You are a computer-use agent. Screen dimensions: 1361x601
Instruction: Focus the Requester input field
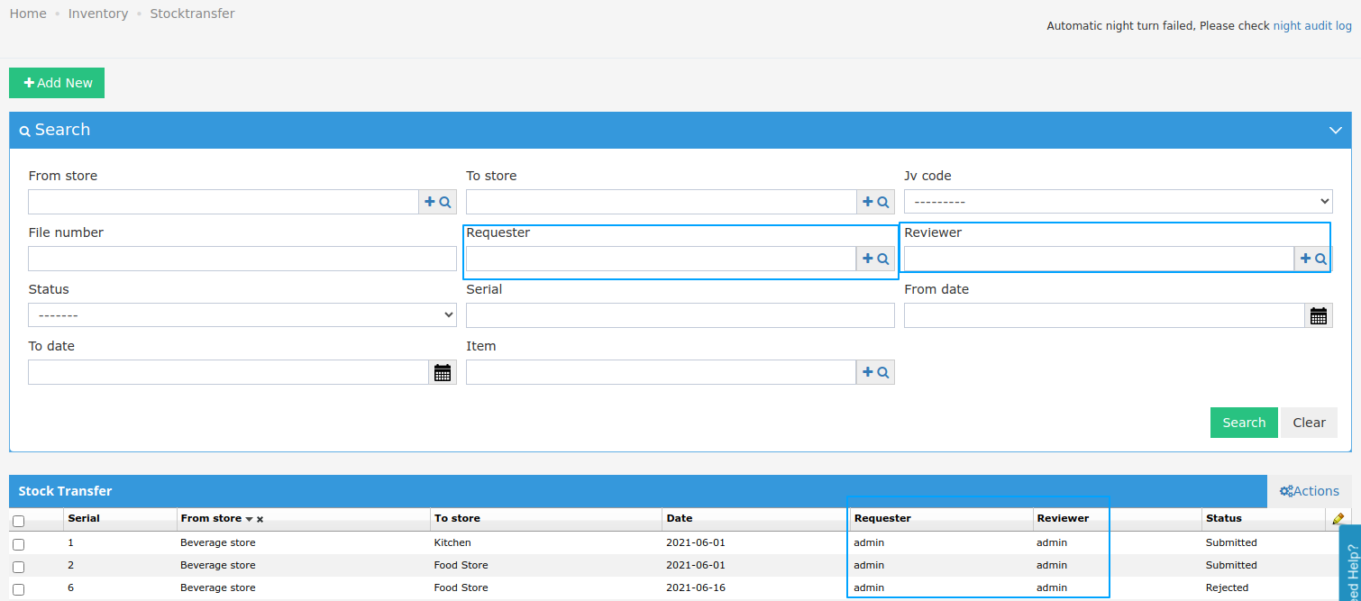662,259
